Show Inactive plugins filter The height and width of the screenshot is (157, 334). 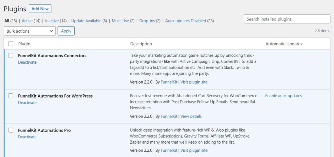(x=52, y=21)
